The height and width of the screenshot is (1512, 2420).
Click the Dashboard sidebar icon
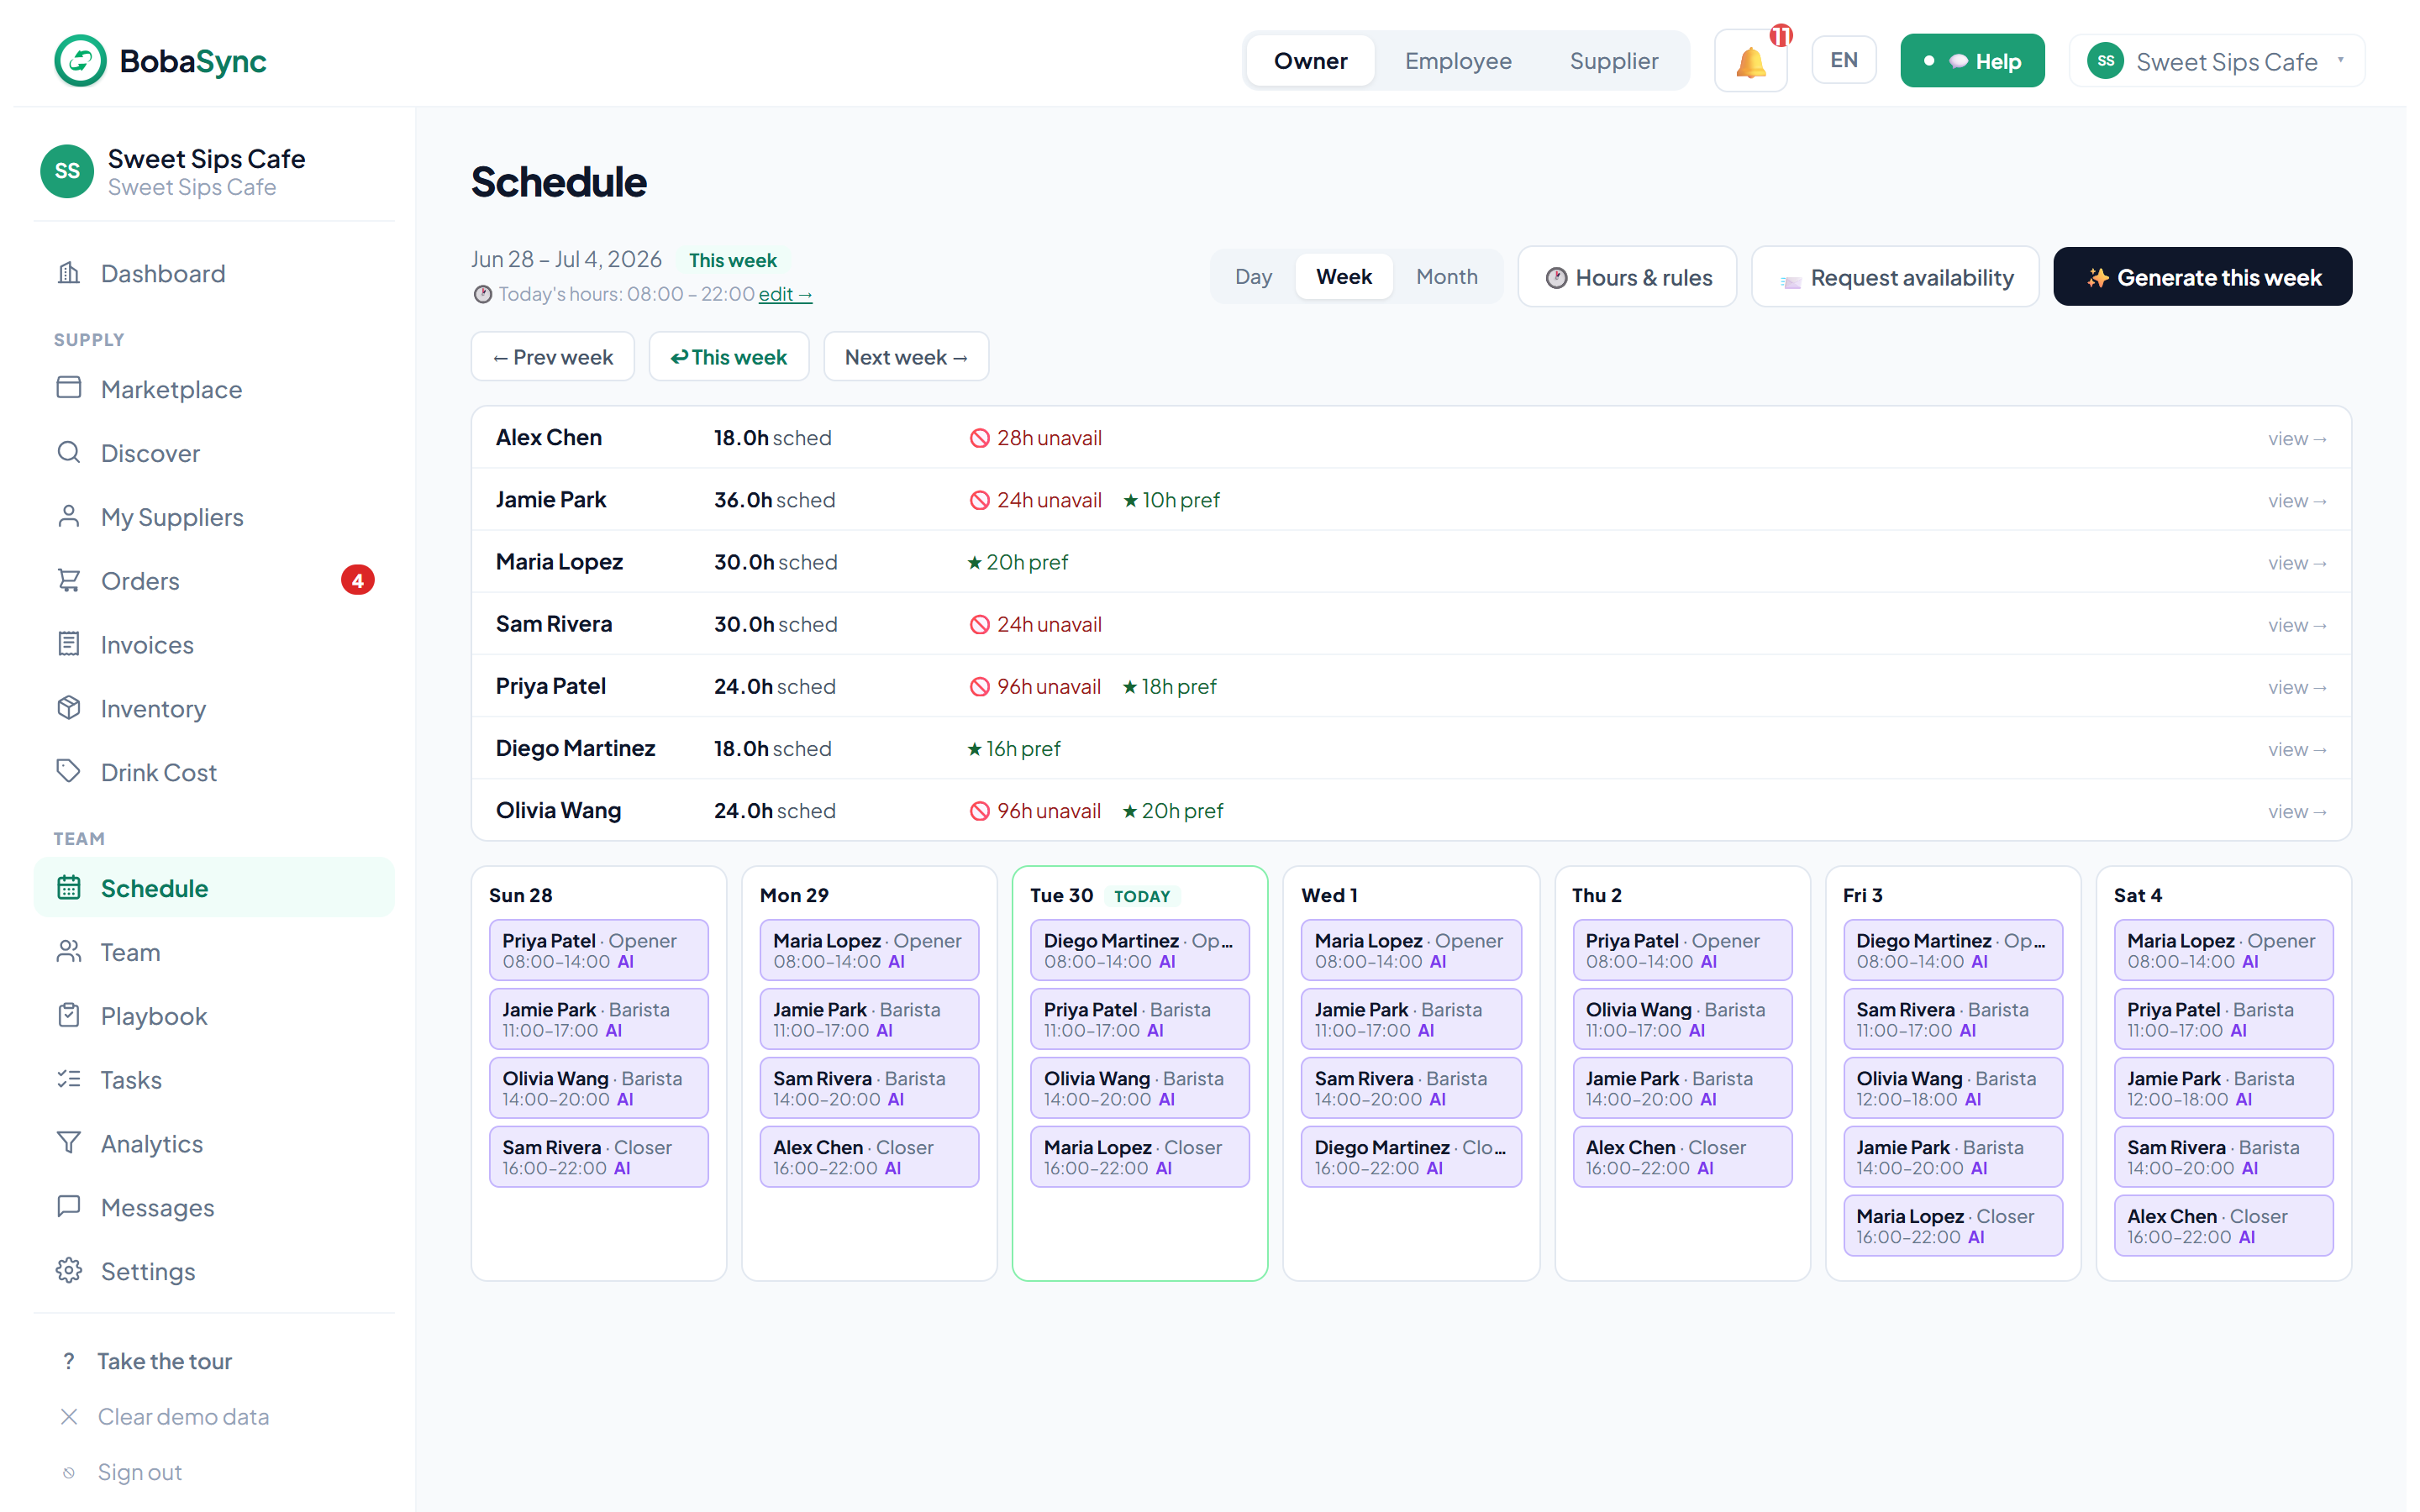coord(69,273)
